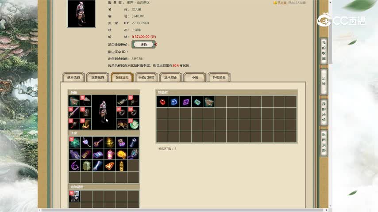Select the golden boots equipment item
This screenshot has height=212, width=378.
click(86, 124)
